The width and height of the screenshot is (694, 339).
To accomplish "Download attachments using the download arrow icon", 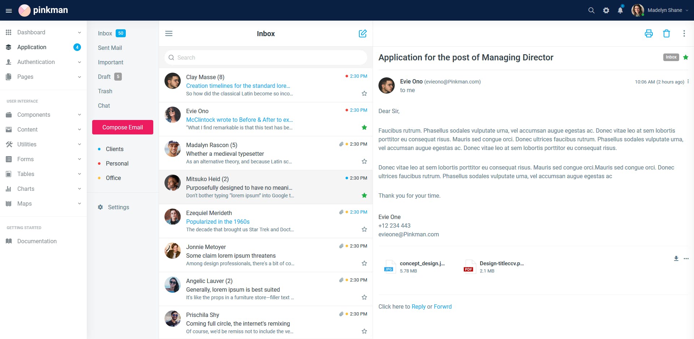I will click(676, 258).
